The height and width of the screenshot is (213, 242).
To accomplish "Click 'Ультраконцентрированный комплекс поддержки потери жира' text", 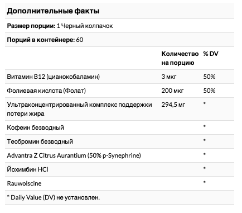I will 79,109.
